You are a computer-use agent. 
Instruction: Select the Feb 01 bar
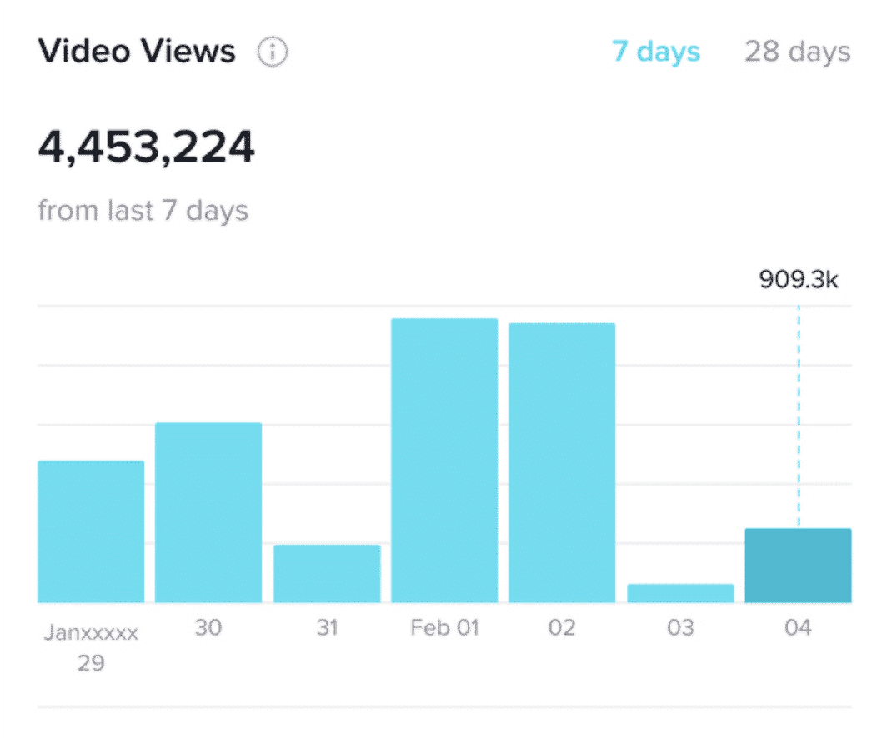point(444,461)
